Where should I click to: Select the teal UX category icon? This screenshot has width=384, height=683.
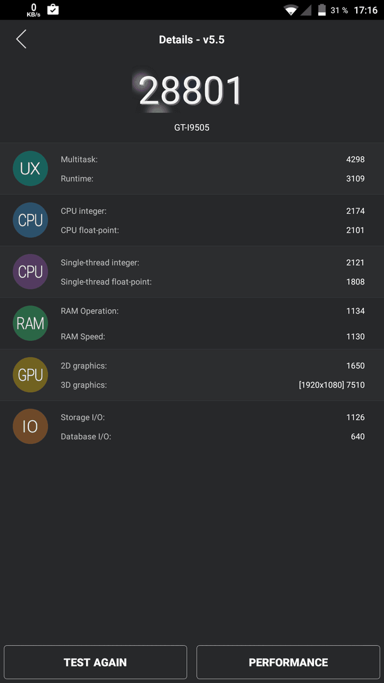pos(30,169)
